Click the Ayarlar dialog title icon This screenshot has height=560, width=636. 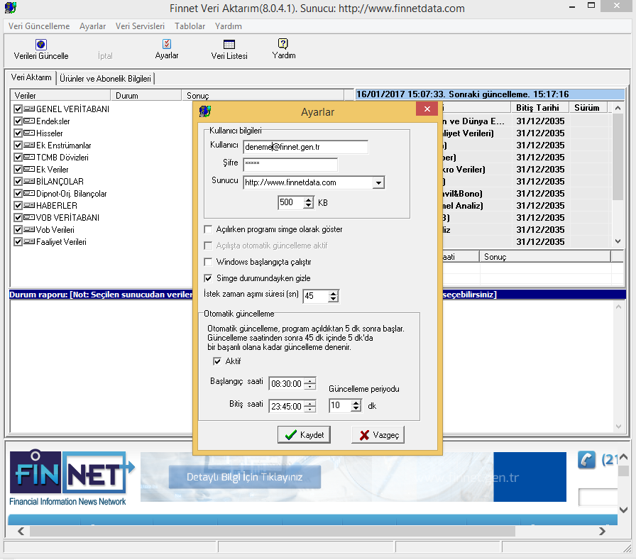[x=205, y=111]
